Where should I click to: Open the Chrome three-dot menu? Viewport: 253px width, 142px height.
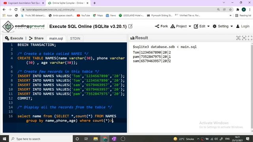coord(249,9)
